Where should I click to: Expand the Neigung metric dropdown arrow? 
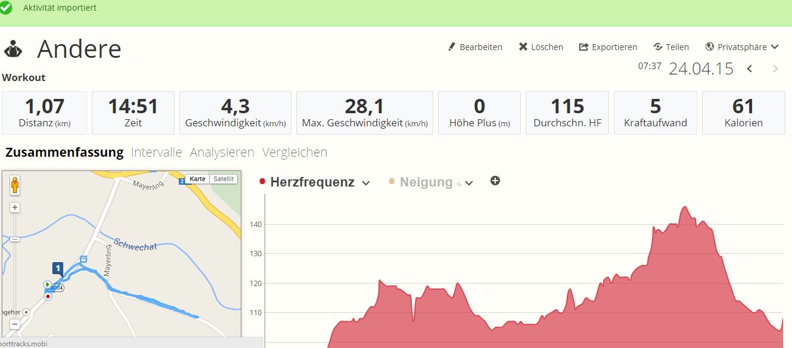click(x=469, y=183)
